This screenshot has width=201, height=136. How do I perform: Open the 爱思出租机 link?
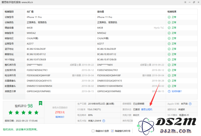coord(147,109)
